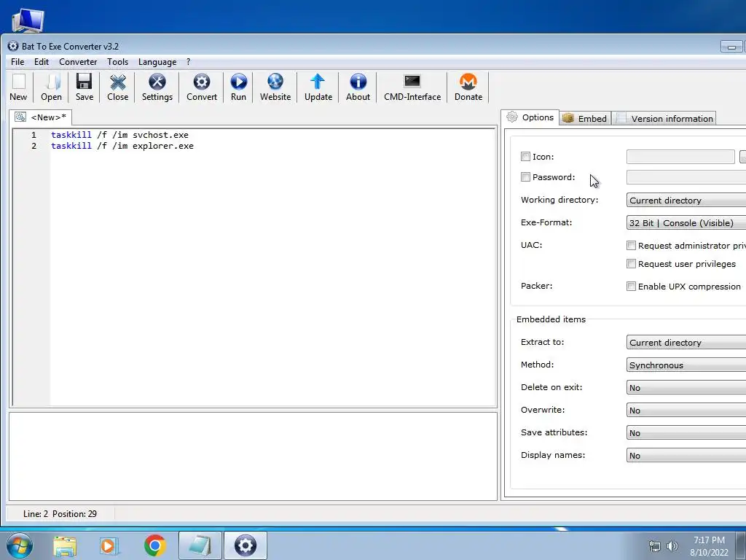Click code line 'taskkill /f /im svchost.exe'
Viewport: 746px width, 560px height.
(119, 135)
